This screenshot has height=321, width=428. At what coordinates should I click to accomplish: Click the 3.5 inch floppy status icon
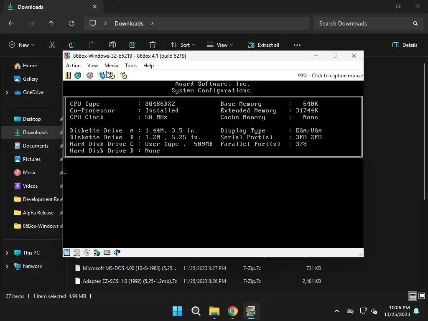point(67,252)
